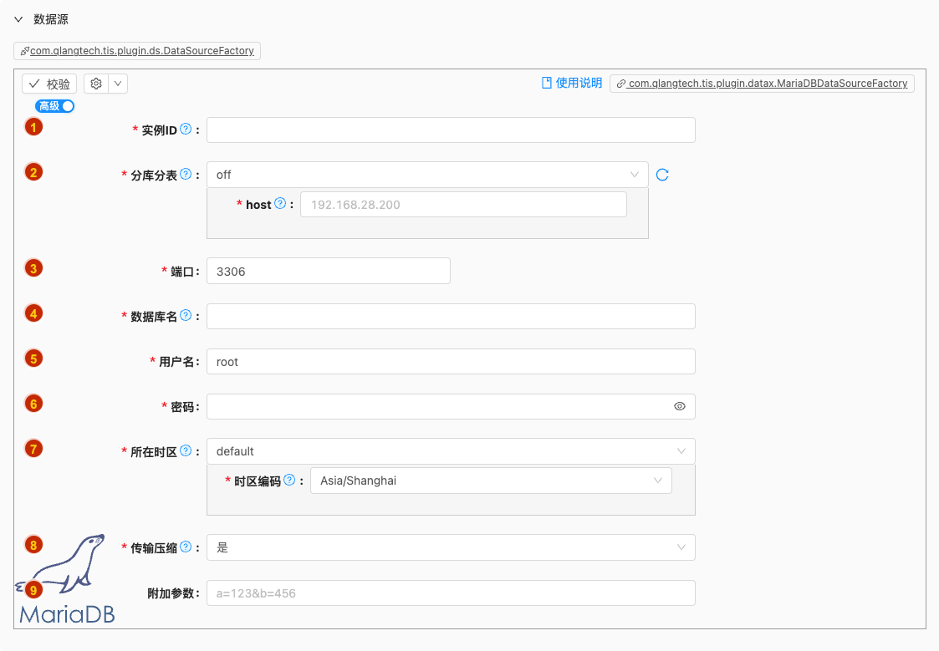Collapse the 数据源 section
The image size is (939, 651).
click(x=18, y=19)
